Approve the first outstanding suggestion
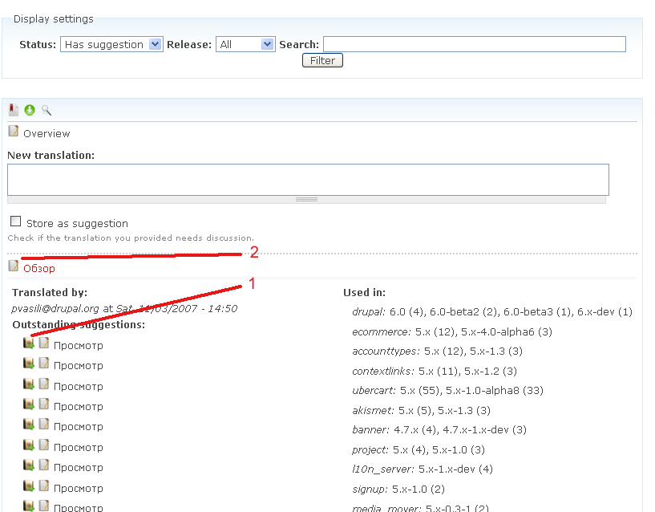 tap(29, 343)
